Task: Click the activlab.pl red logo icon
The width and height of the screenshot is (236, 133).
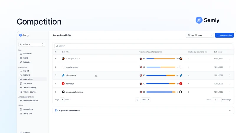Action: click(63, 84)
